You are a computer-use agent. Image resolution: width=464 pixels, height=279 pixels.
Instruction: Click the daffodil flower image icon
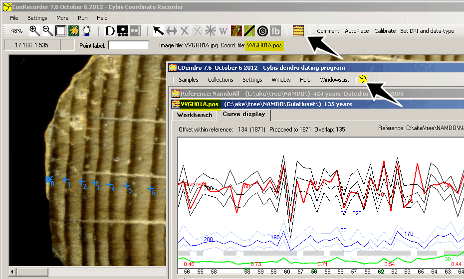coord(74,31)
